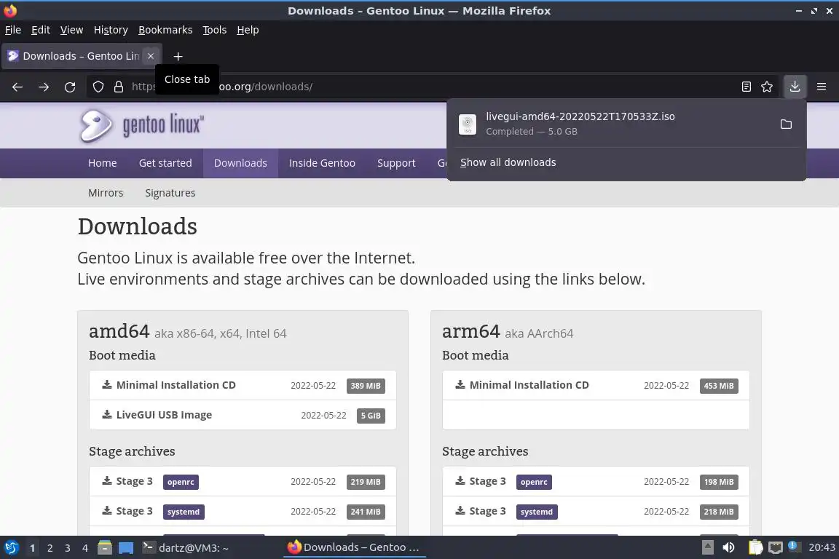Click Show all downloads

click(x=508, y=162)
